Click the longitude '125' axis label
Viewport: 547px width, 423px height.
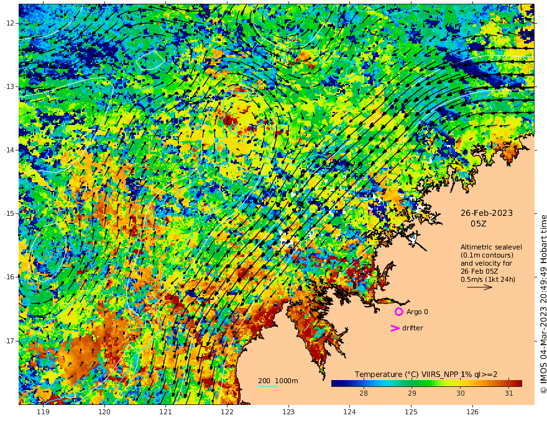click(x=411, y=412)
